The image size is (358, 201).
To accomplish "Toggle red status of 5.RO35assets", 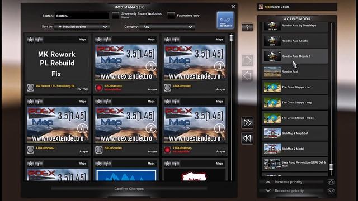I will [x=99, y=88].
